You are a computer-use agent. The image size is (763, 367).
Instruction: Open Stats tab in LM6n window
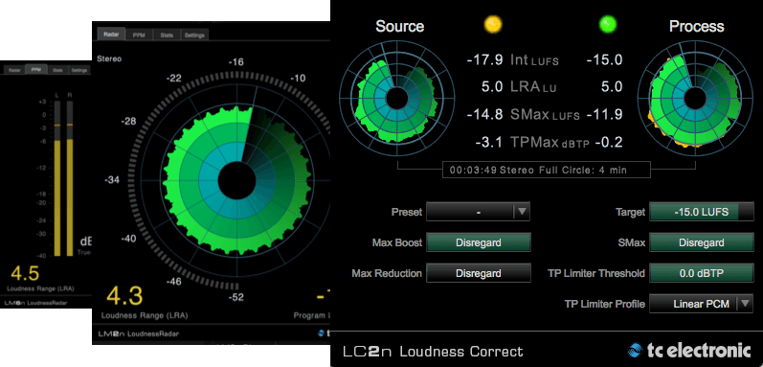pos(57,70)
